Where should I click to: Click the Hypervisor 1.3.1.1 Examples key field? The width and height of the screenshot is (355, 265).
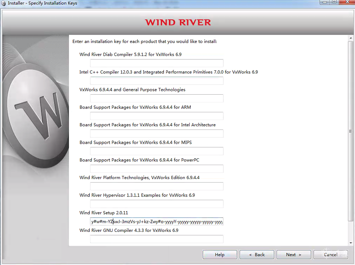point(157,204)
